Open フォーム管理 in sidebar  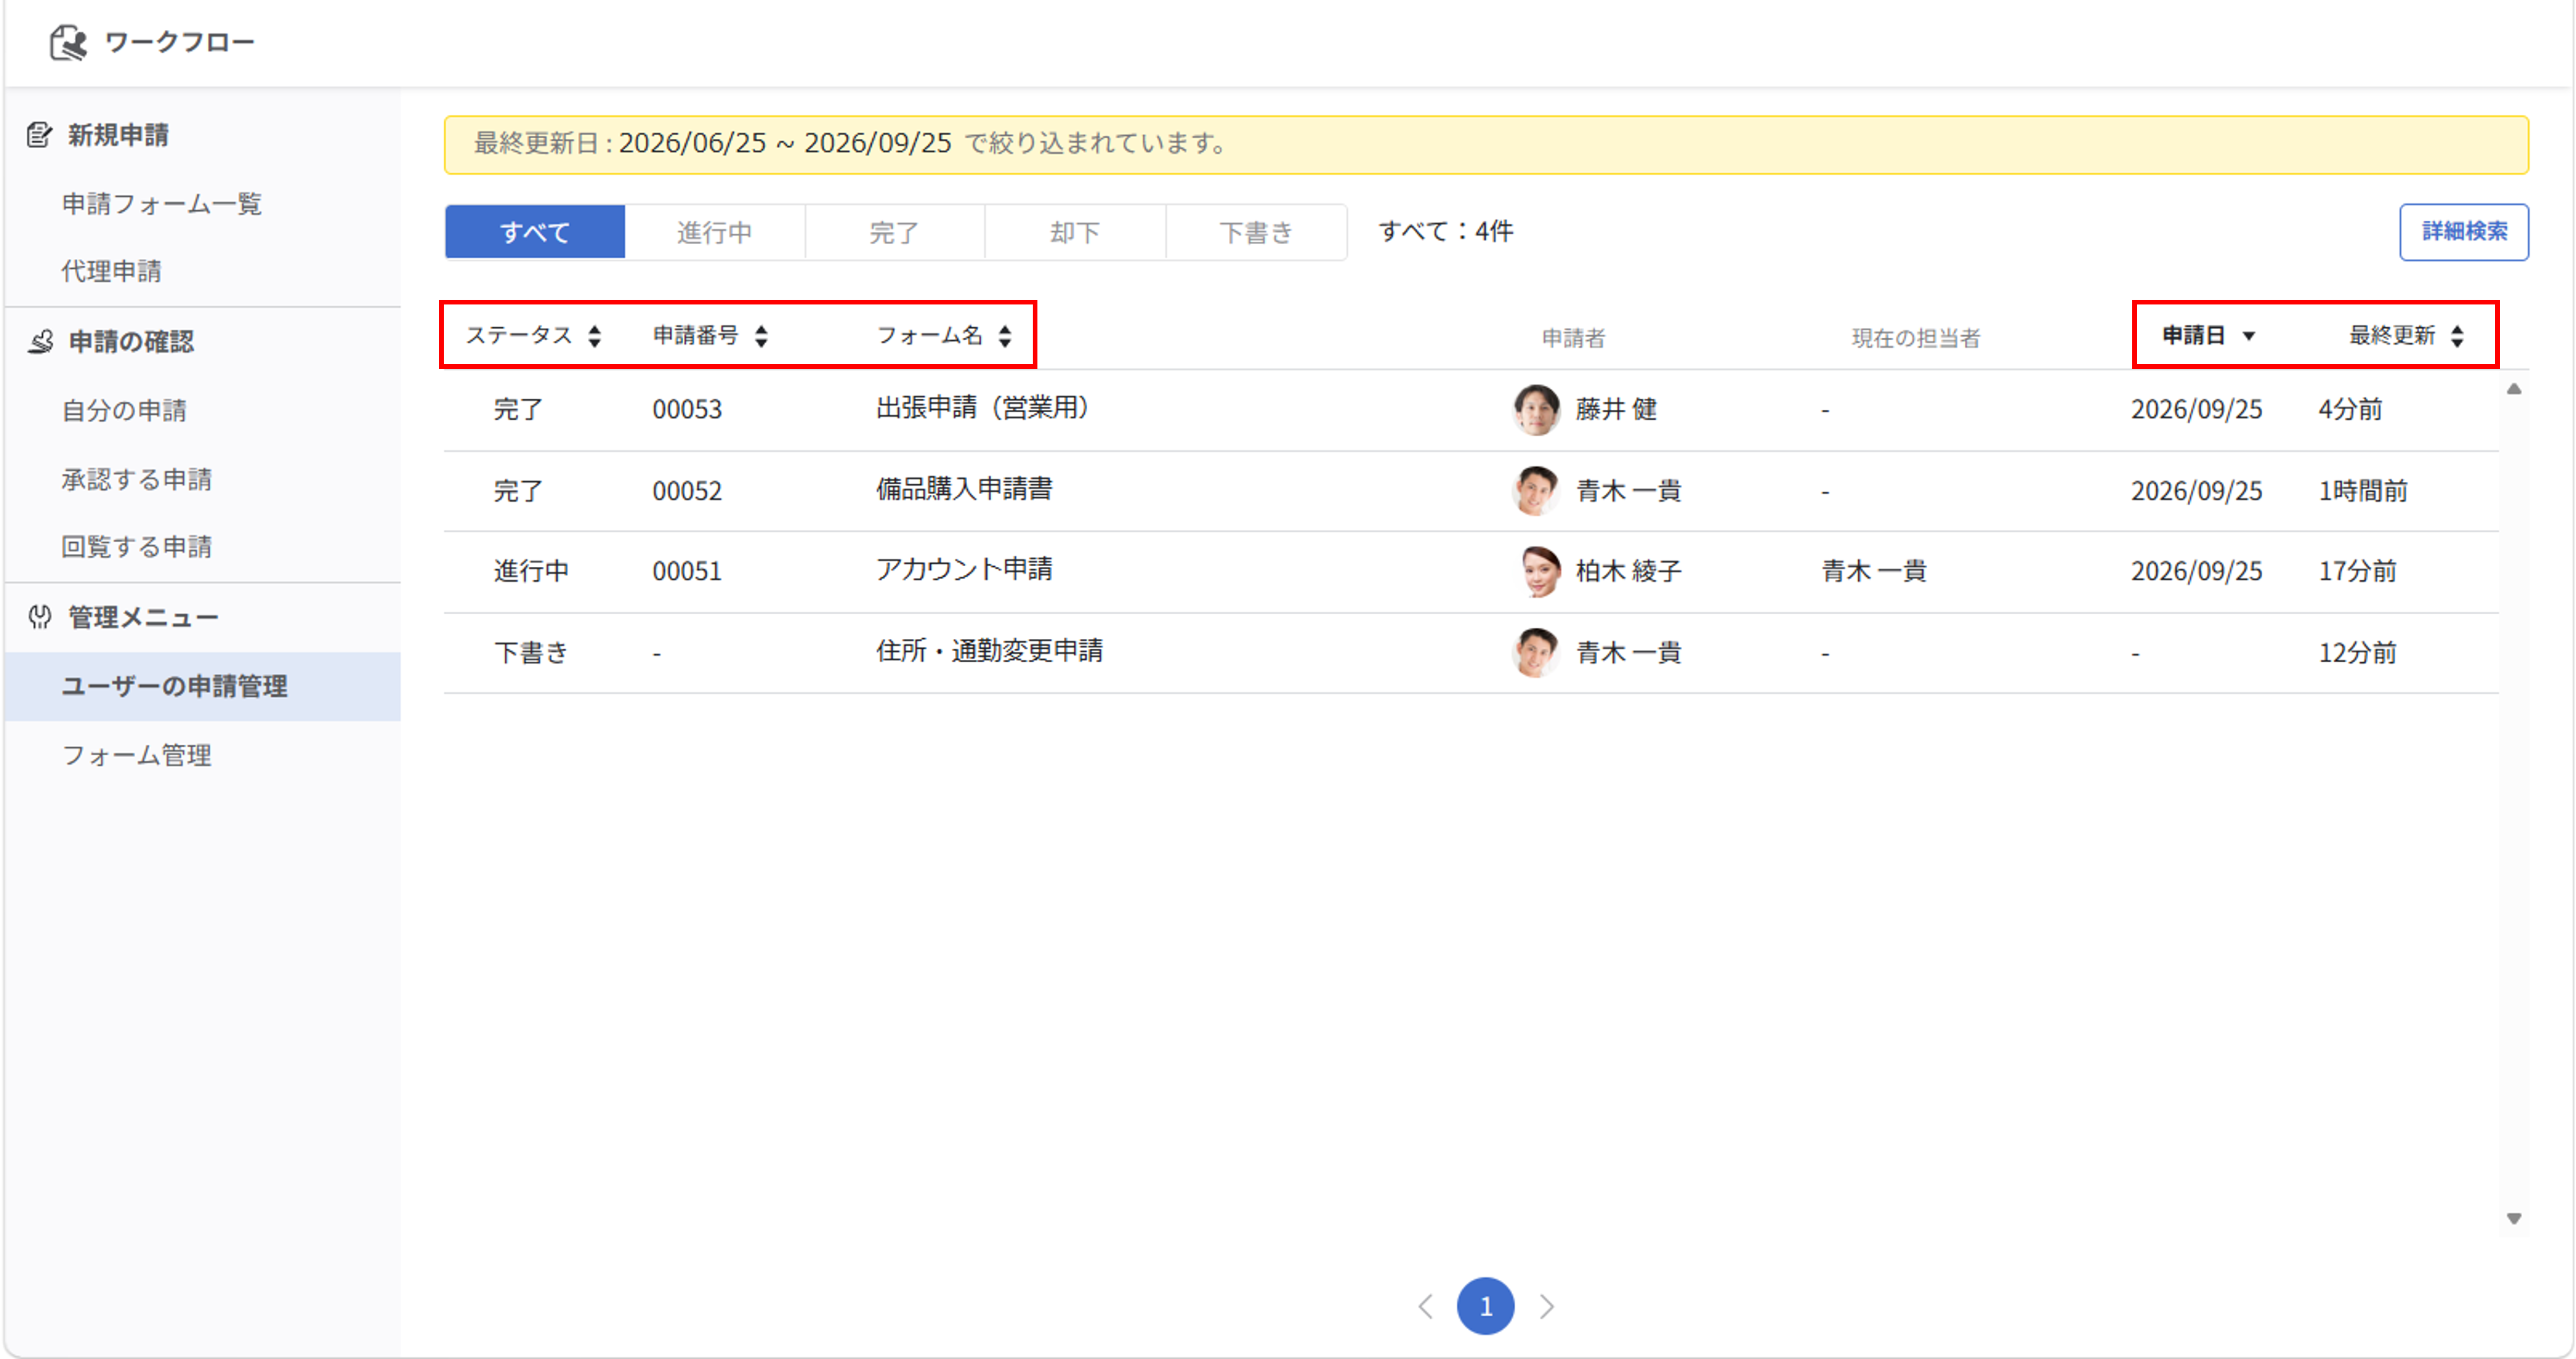coord(137,755)
